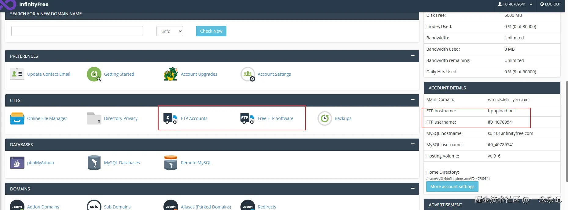The image size is (568, 210).
Task: Click More account settings button
Action: click(x=452, y=186)
